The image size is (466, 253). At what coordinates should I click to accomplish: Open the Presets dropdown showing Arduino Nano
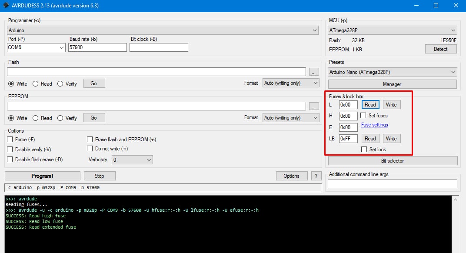coord(392,72)
